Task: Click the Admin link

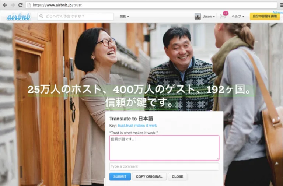Action: [x=277, y=12]
